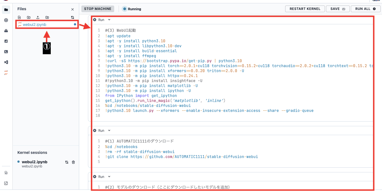Viewport: 382px width, 192px height.
Task: Select the orange Jupyter icon in the sidebar
Action: (x=6, y=72)
